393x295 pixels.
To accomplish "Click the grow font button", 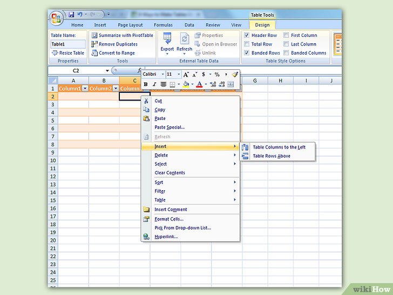I will [x=186, y=75].
